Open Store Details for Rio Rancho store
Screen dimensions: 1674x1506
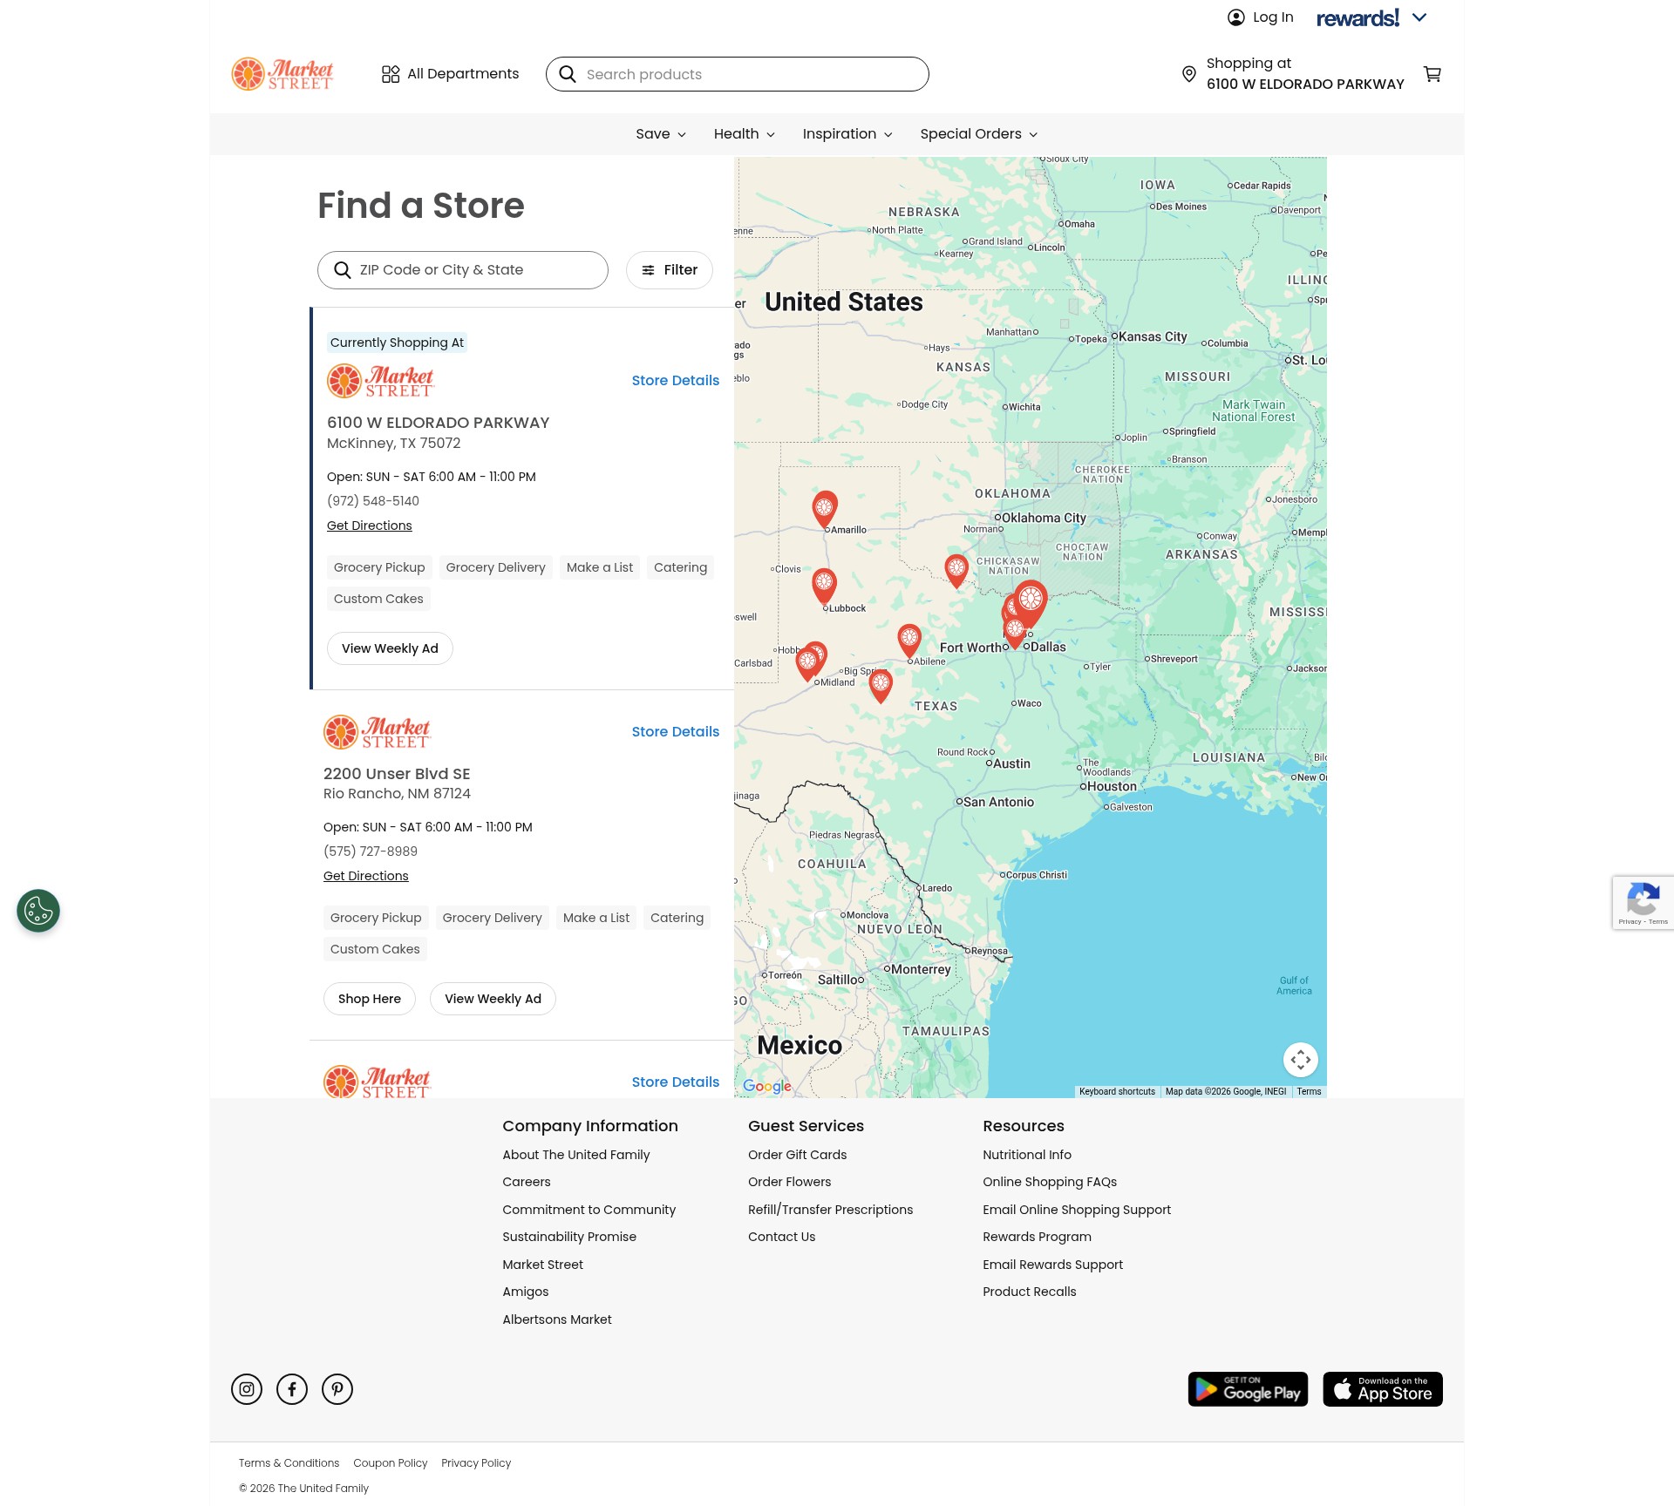676,732
